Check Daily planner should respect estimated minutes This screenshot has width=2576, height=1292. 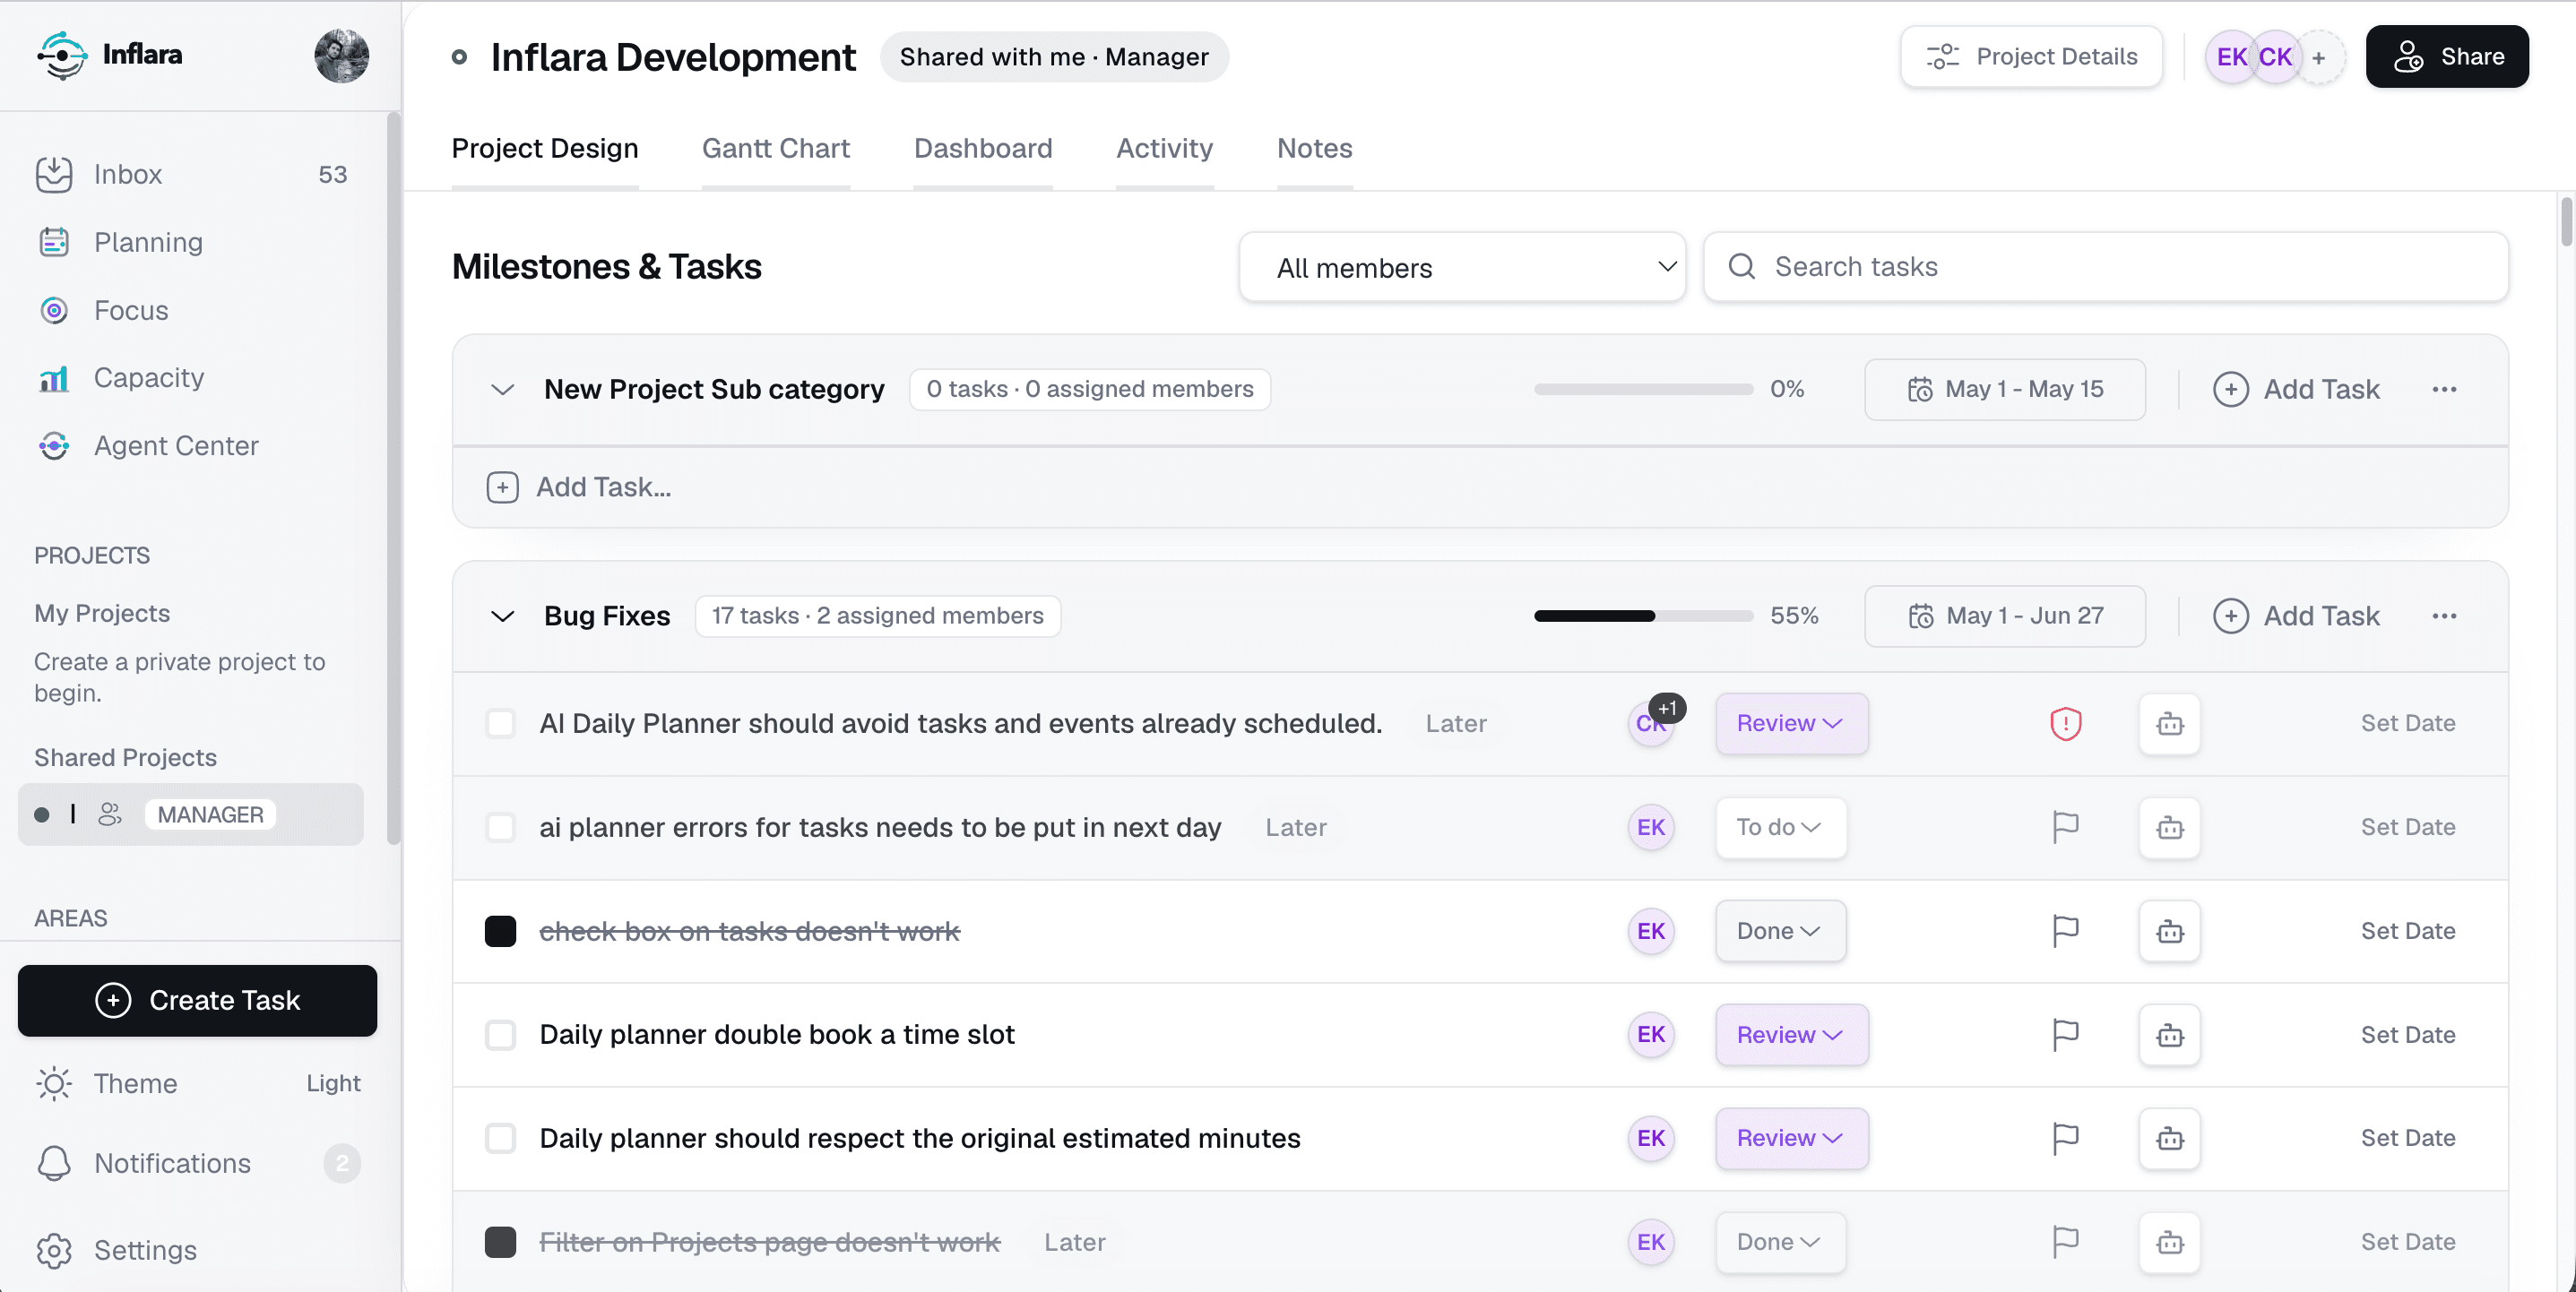coord(500,1138)
